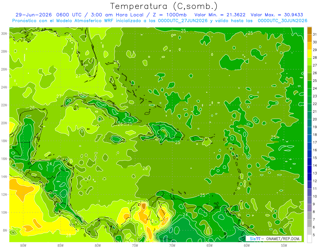The height and width of the screenshot is (249, 322).
Task: Click the initialization time '0000UTC_27JUN2026'
Action: click(x=183, y=21)
